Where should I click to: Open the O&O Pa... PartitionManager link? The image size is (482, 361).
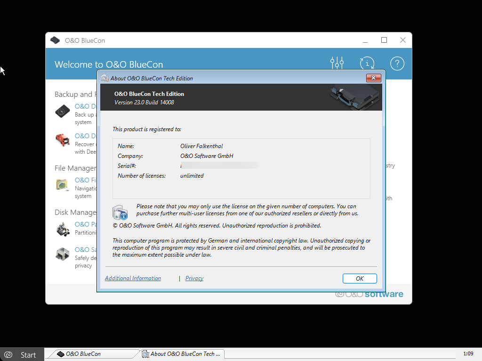(x=86, y=224)
